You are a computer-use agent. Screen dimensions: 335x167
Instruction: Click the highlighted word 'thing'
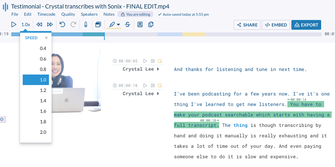tap(240, 125)
